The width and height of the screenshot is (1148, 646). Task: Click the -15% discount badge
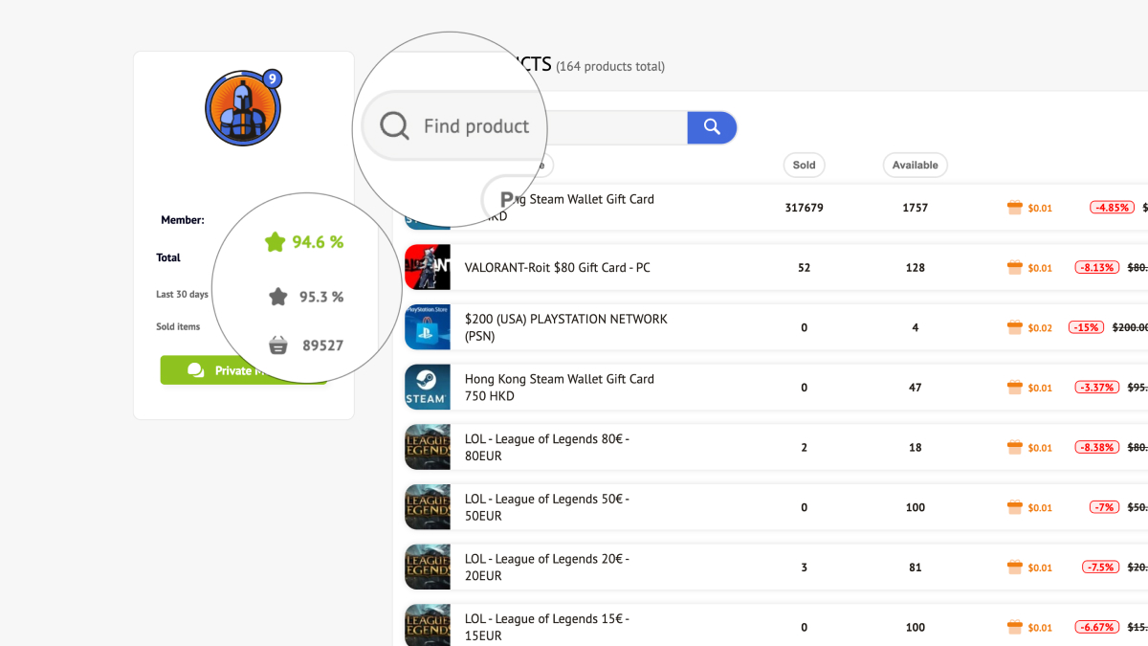point(1086,327)
